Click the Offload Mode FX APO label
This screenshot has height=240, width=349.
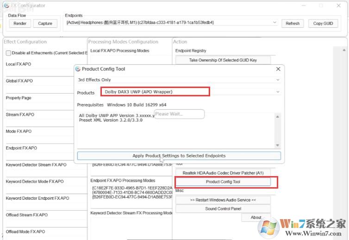tap(25, 232)
